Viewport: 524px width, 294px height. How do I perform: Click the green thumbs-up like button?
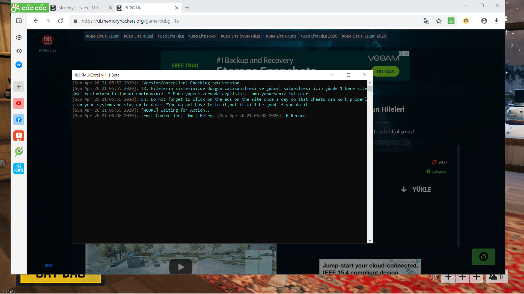(484, 256)
